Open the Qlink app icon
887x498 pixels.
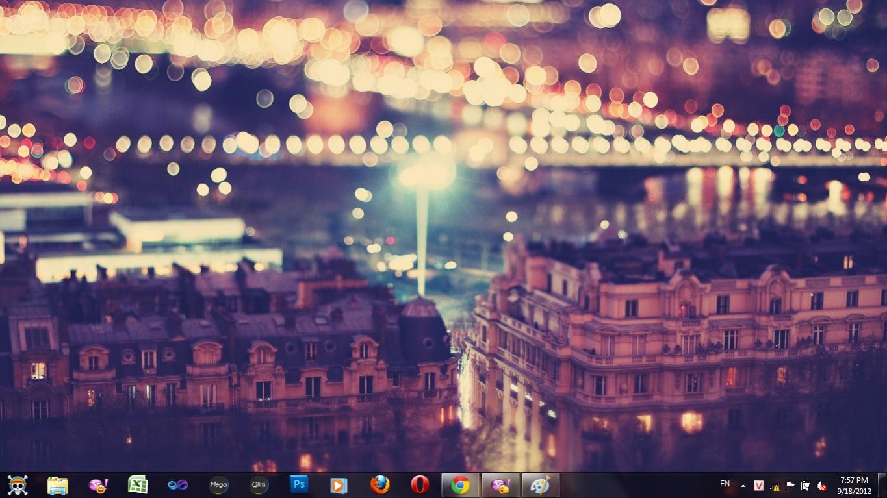(259, 485)
